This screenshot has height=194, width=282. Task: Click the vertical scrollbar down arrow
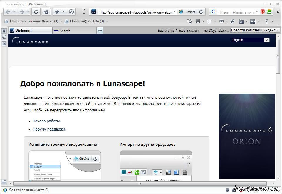pos(278,178)
